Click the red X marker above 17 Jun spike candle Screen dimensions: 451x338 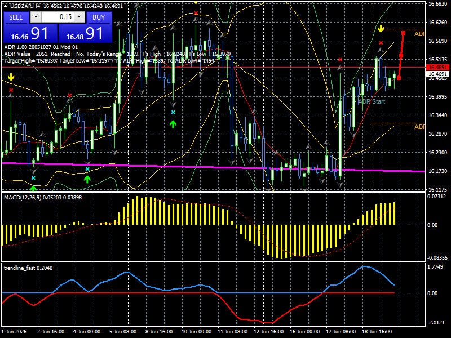[341, 60]
